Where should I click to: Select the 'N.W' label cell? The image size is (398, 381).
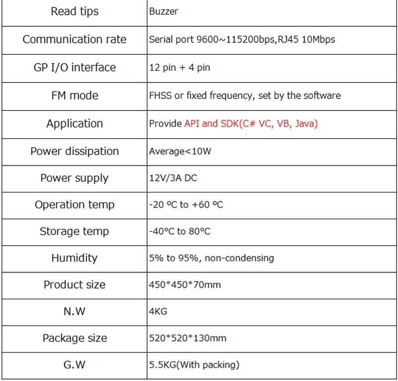(x=74, y=311)
